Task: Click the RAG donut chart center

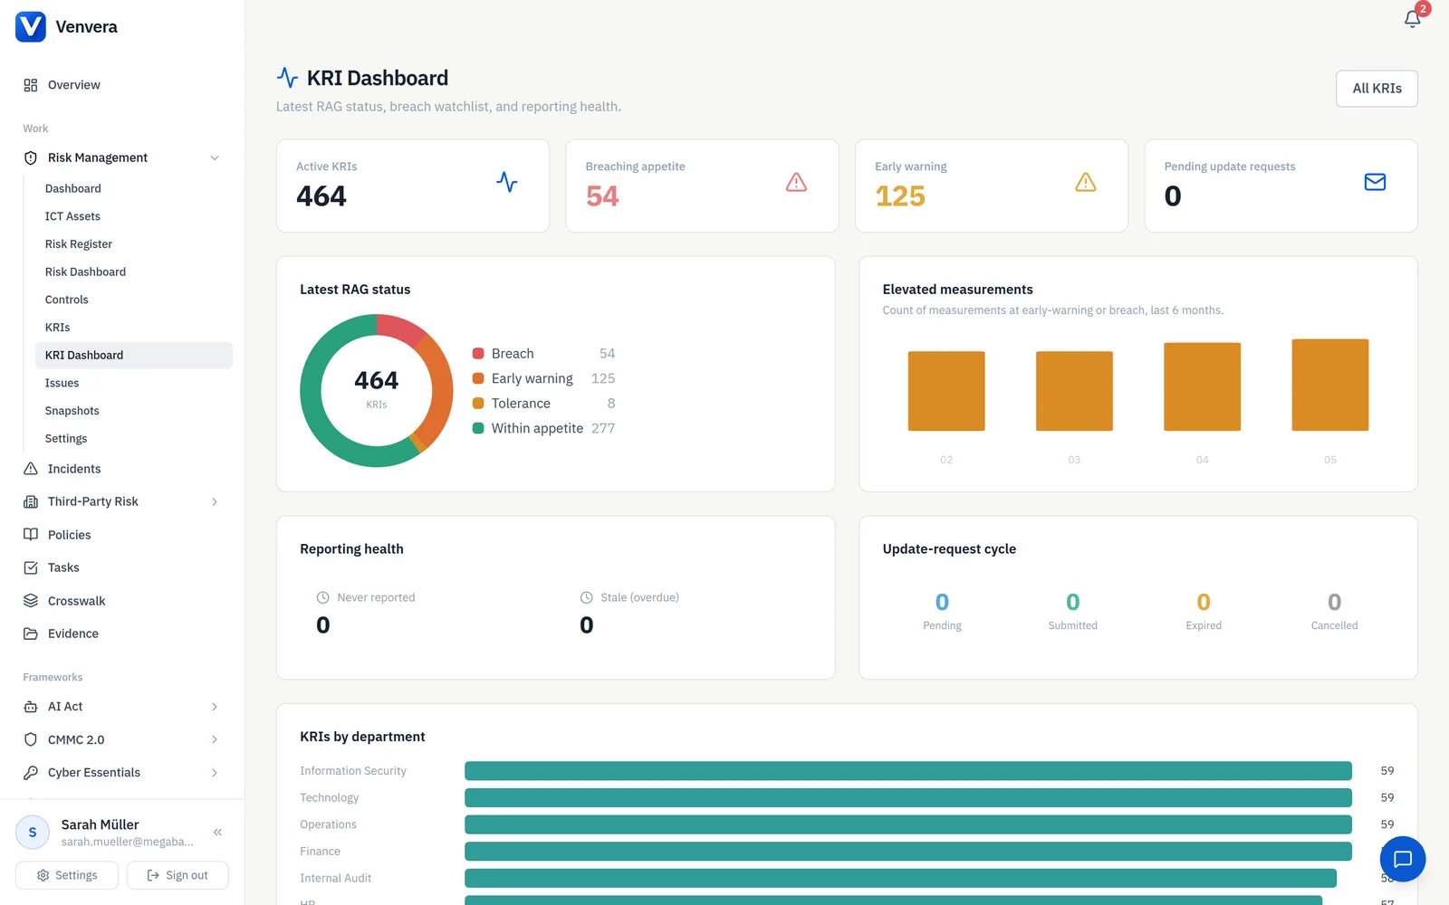Action: (377, 390)
